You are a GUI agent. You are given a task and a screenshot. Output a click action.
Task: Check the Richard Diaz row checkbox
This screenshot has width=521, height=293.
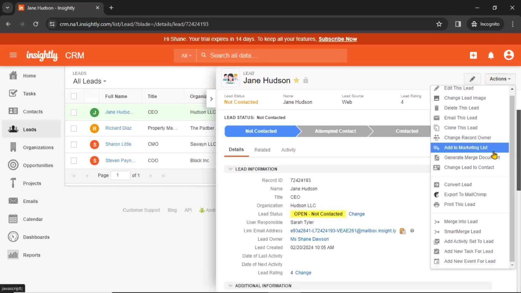tap(74, 128)
